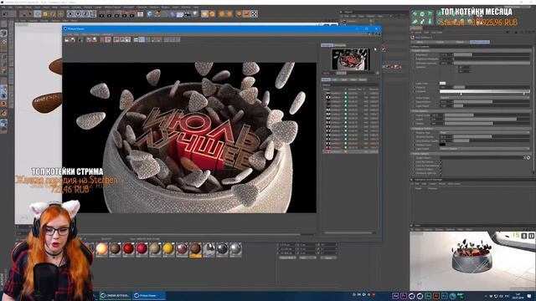536x301 pixels.
Task: Select the glowing orange material ball
Action: (101, 249)
